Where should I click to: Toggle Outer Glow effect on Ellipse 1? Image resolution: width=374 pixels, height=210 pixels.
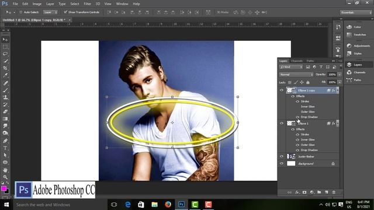tap(297, 145)
